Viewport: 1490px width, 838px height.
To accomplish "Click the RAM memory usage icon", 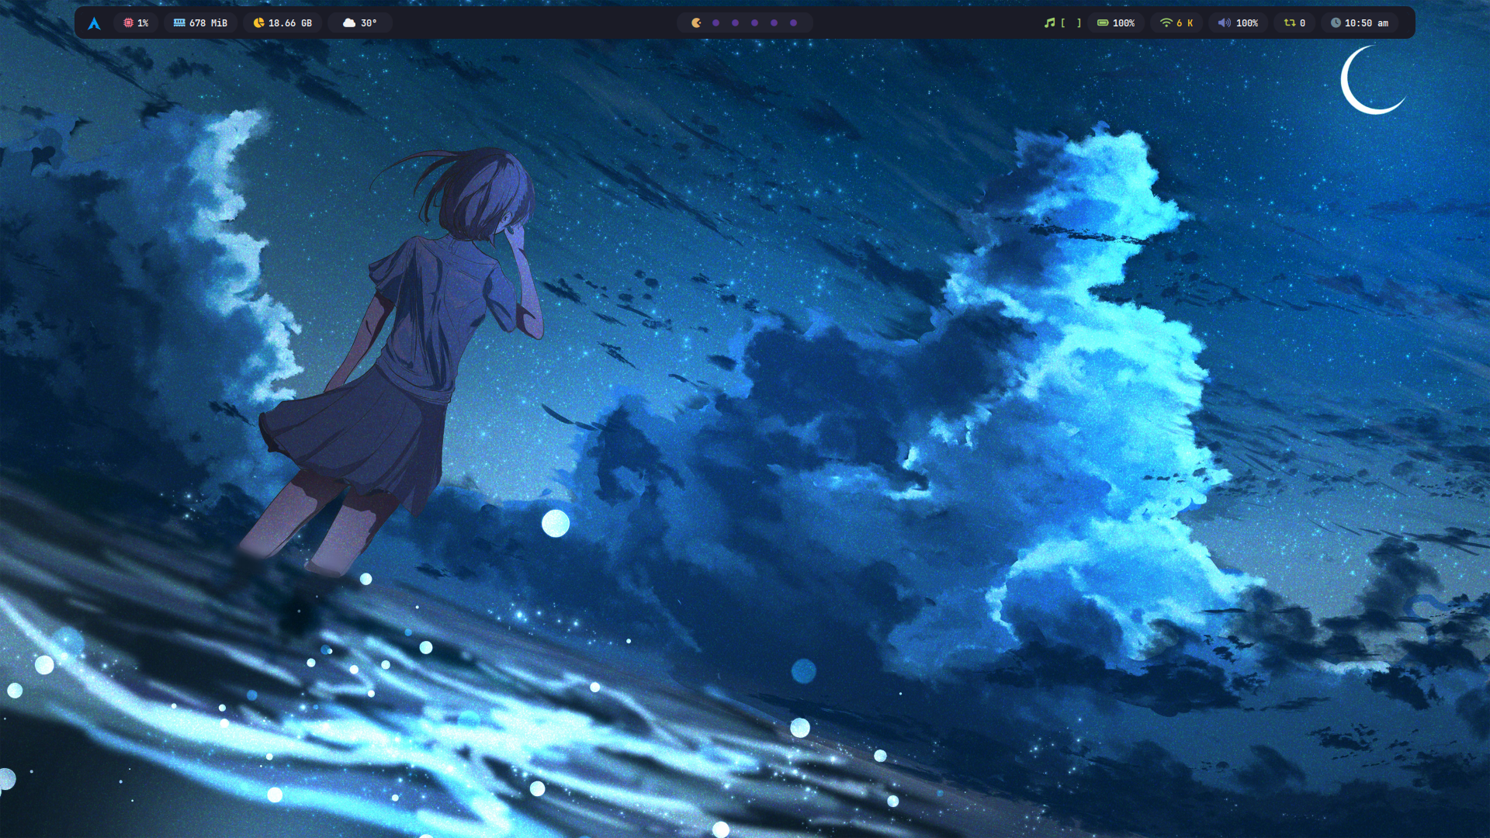I will (x=179, y=23).
